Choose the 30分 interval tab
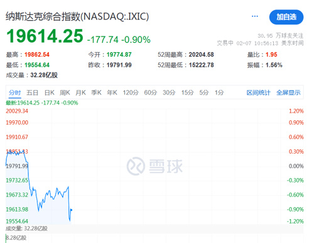314x243 pixels. (169, 93)
